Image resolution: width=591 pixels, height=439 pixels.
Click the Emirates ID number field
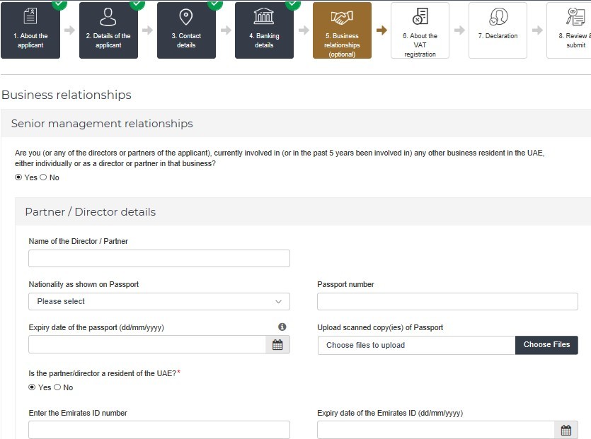159,430
